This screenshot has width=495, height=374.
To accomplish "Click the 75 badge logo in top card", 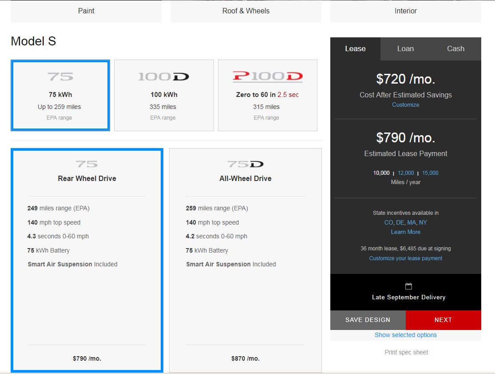I will click(60, 77).
